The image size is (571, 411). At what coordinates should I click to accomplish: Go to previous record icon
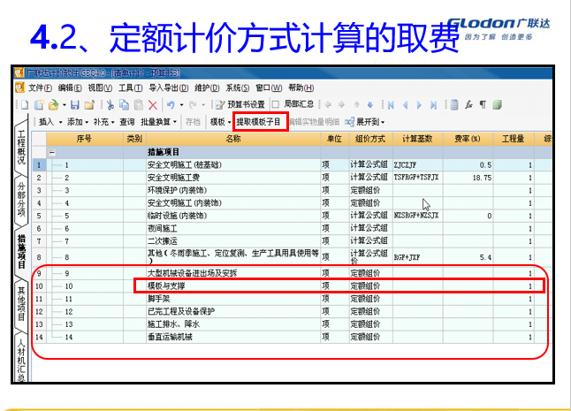pyautogui.click(x=405, y=105)
